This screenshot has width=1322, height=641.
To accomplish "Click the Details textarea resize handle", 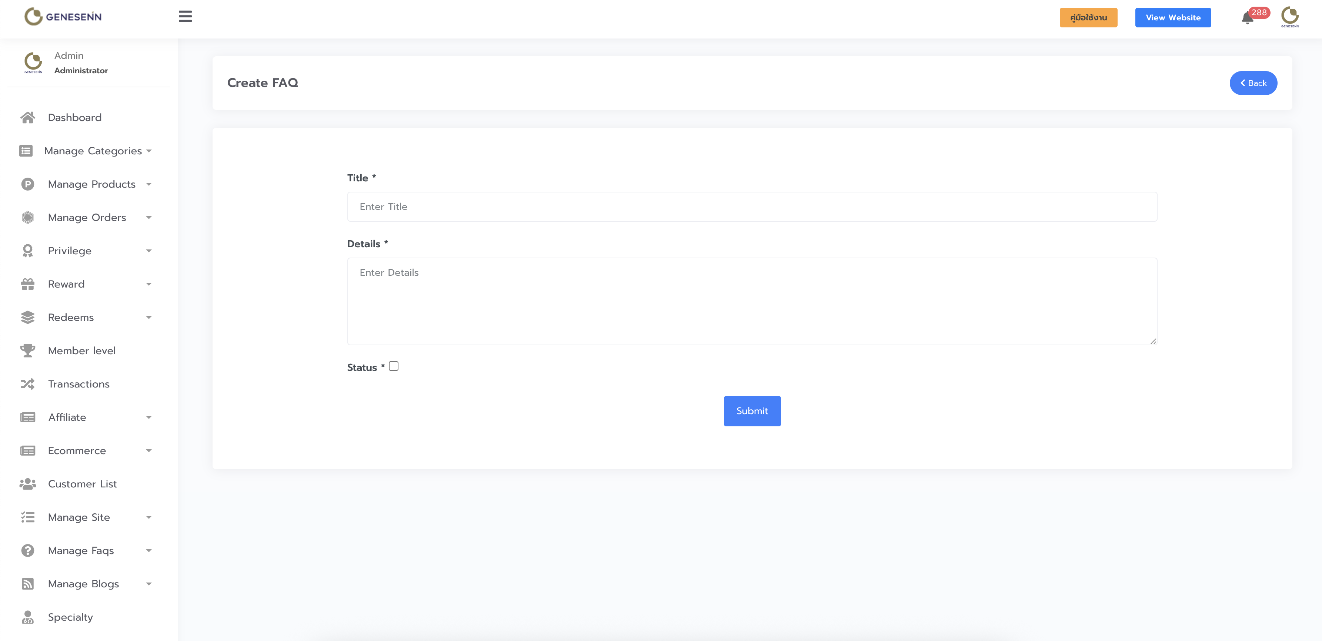I will (x=1153, y=341).
